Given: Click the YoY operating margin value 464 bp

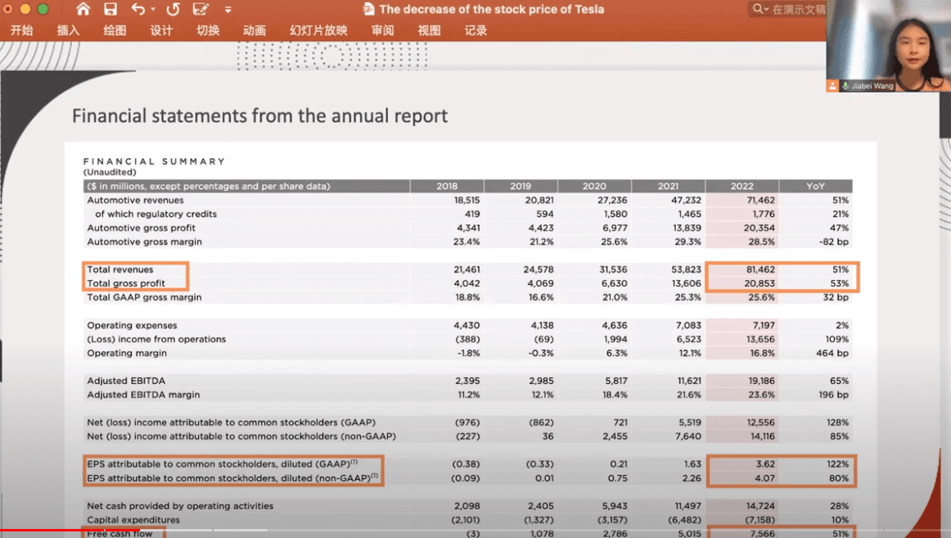Looking at the screenshot, I should click(x=832, y=353).
